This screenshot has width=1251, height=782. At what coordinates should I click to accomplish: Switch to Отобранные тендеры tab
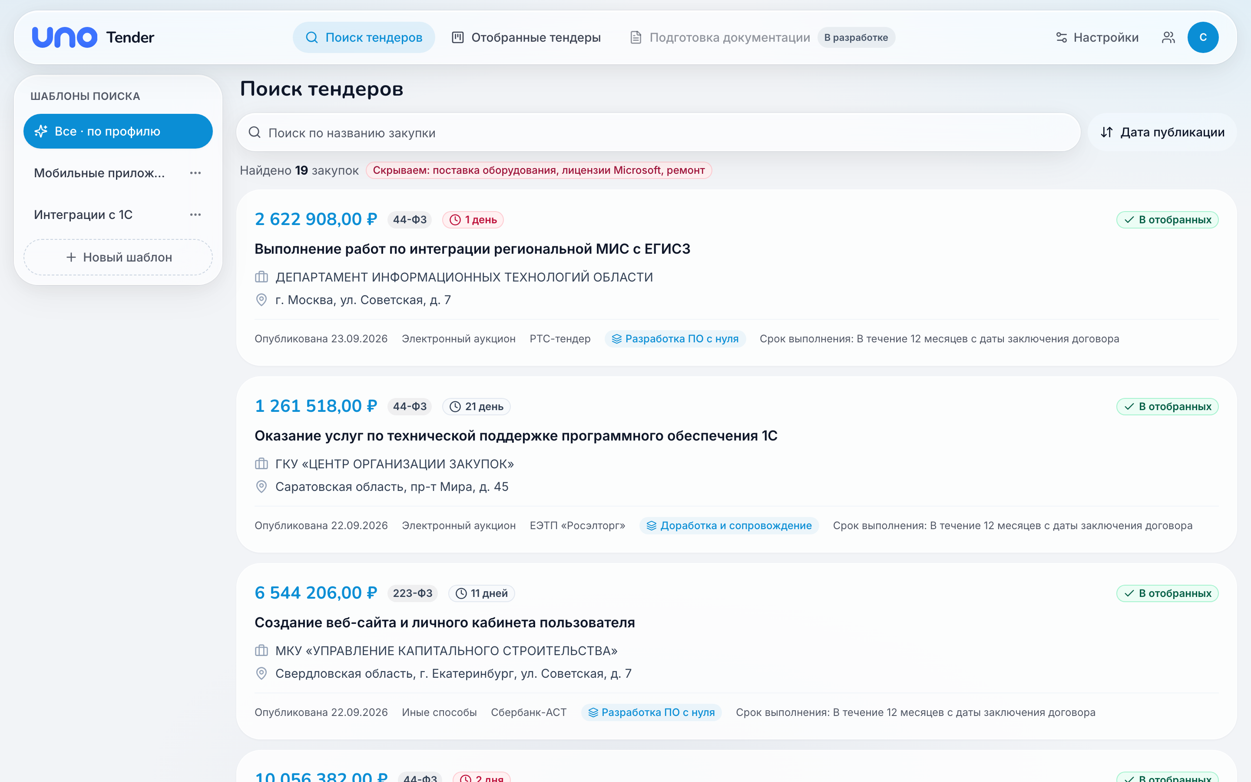pyautogui.click(x=526, y=37)
